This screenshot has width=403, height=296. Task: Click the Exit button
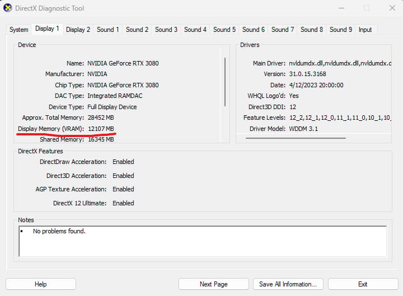(x=363, y=284)
